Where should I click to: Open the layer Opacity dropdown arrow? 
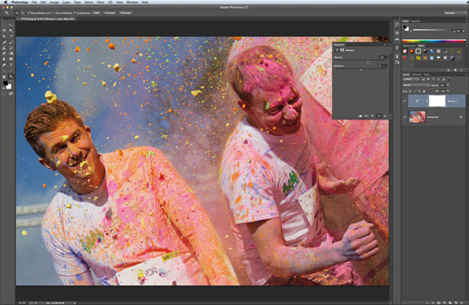(448, 85)
